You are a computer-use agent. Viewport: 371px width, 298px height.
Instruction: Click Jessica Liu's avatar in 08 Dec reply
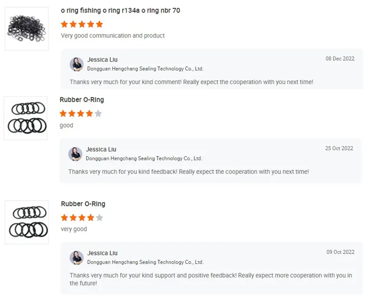tap(77, 64)
